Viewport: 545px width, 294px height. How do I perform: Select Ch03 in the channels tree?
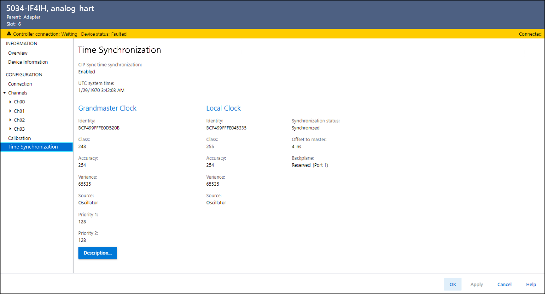pyautogui.click(x=19, y=129)
